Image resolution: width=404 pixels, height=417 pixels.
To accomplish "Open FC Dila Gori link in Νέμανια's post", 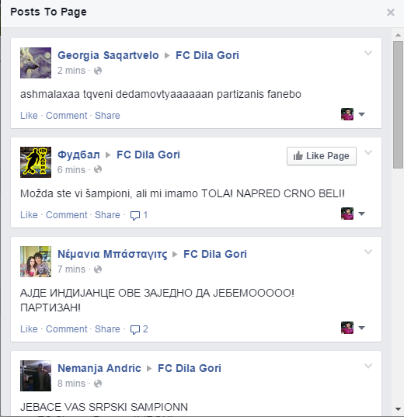I will click(215, 254).
